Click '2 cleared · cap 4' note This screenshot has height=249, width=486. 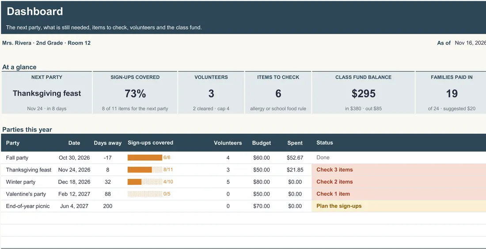click(x=211, y=108)
